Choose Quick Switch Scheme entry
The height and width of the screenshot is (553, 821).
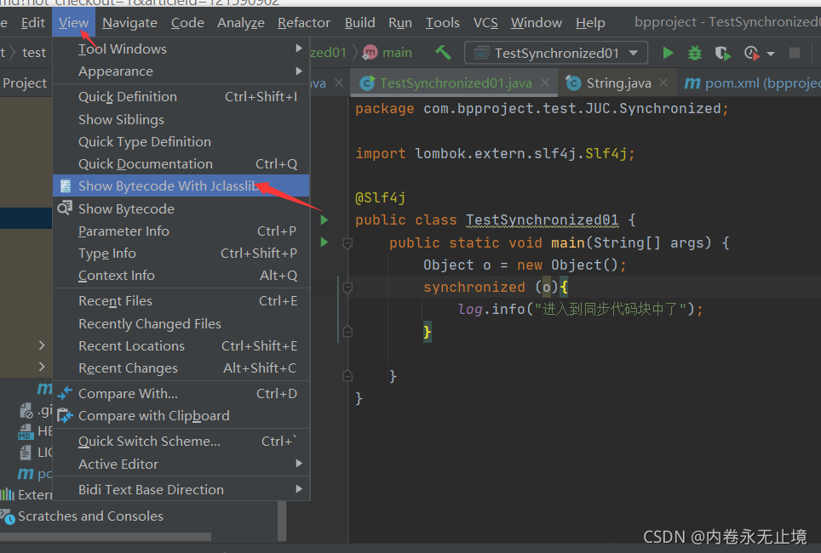coord(181,441)
